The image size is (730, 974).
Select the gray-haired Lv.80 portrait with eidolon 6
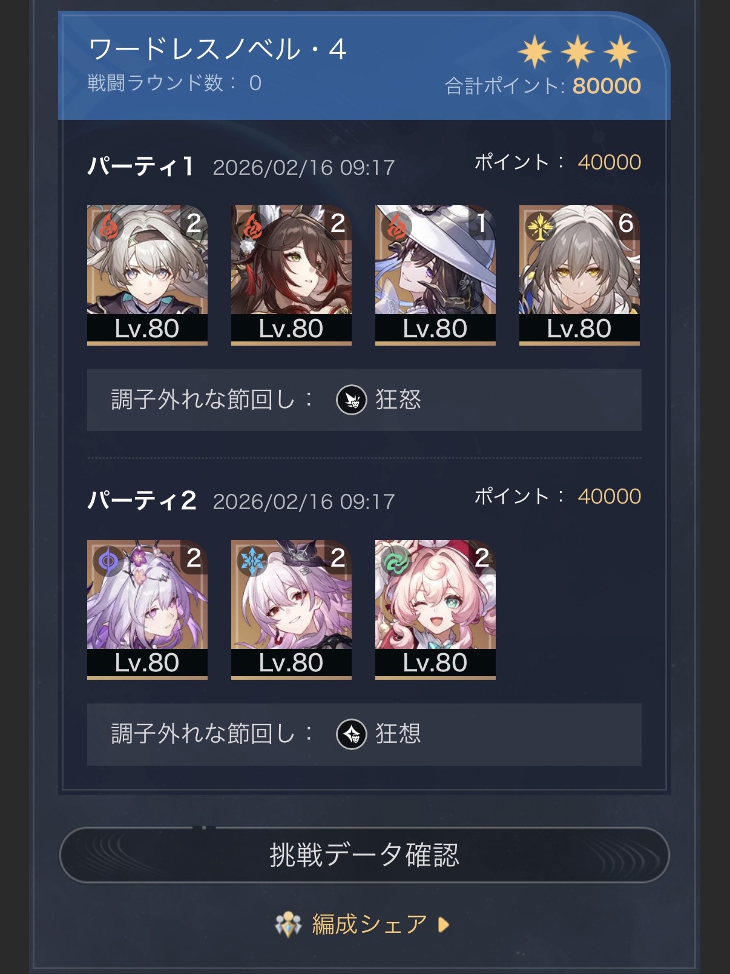point(579,275)
